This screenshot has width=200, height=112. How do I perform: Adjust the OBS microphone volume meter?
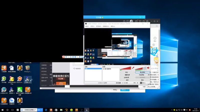point(126,68)
